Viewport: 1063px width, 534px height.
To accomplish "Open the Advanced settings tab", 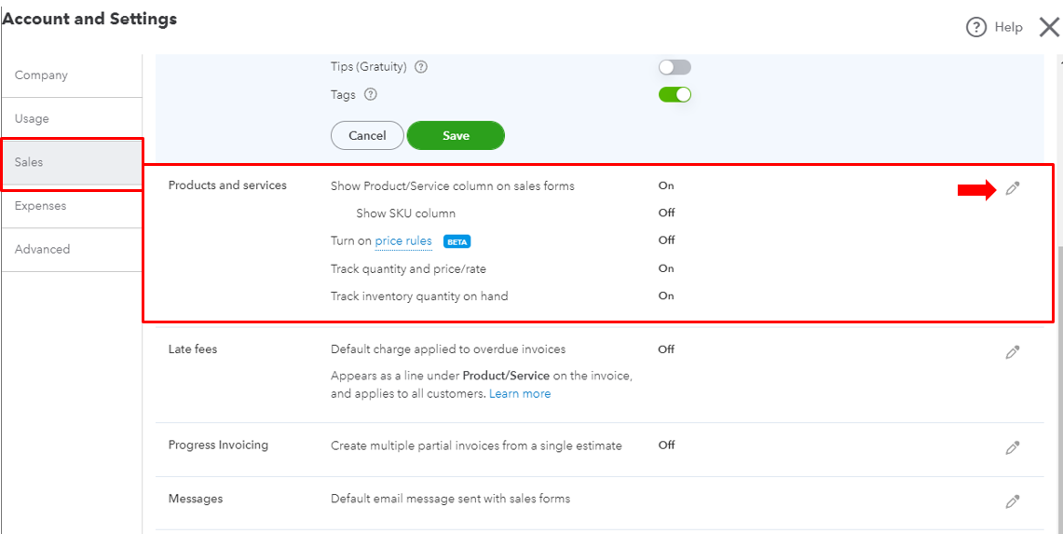I will point(42,249).
